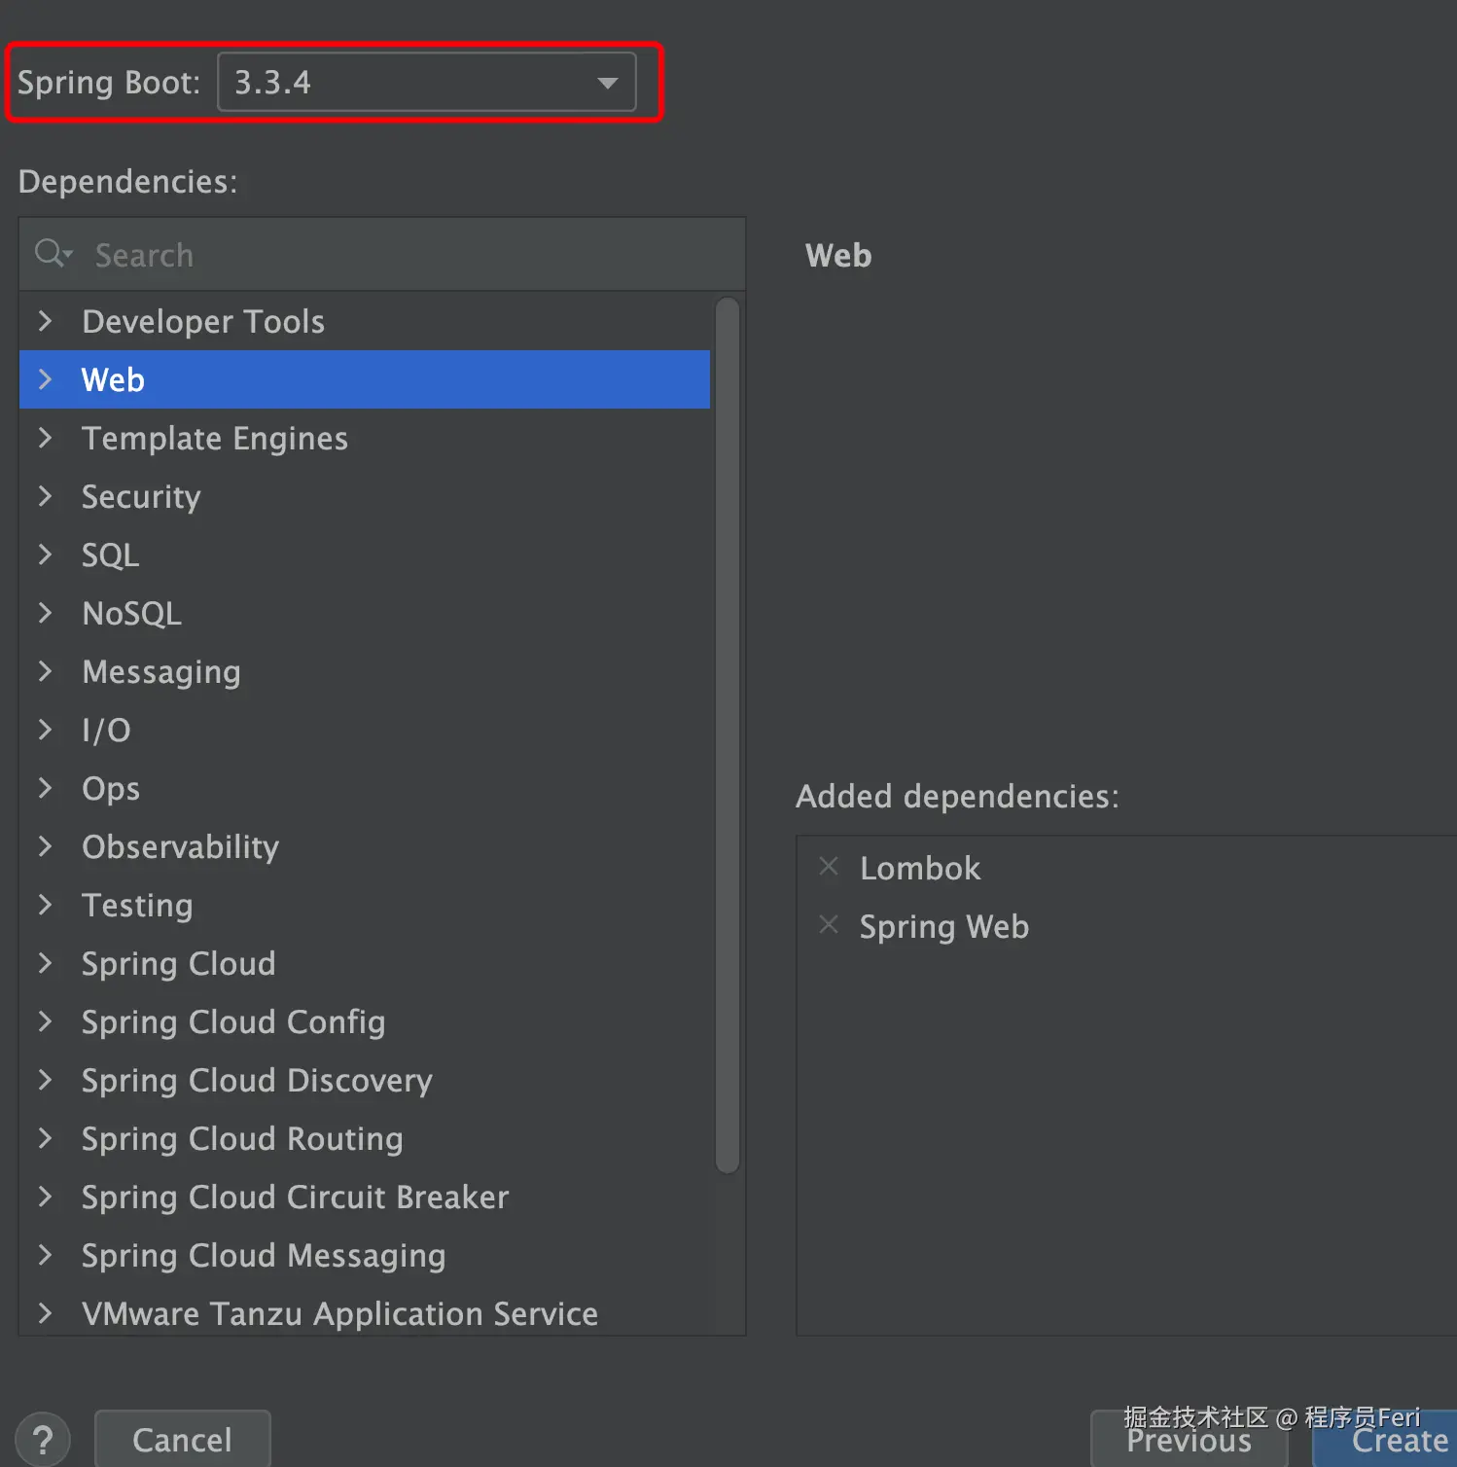Image resolution: width=1457 pixels, height=1467 pixels.
Task: Click the Cancel button
Action: pyautogui.click(x=183, y=1440)
